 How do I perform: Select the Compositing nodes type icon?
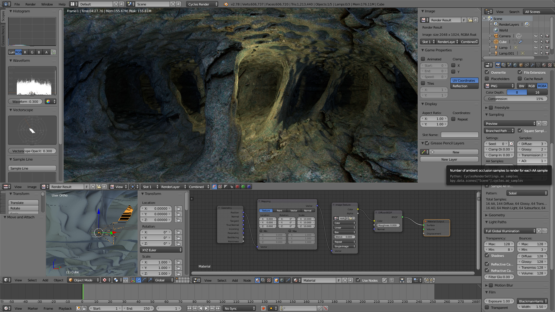(x=263, y=280)
